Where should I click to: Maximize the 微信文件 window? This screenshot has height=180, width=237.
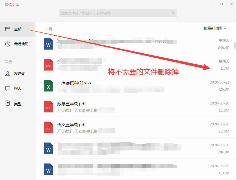click(221, 4)
